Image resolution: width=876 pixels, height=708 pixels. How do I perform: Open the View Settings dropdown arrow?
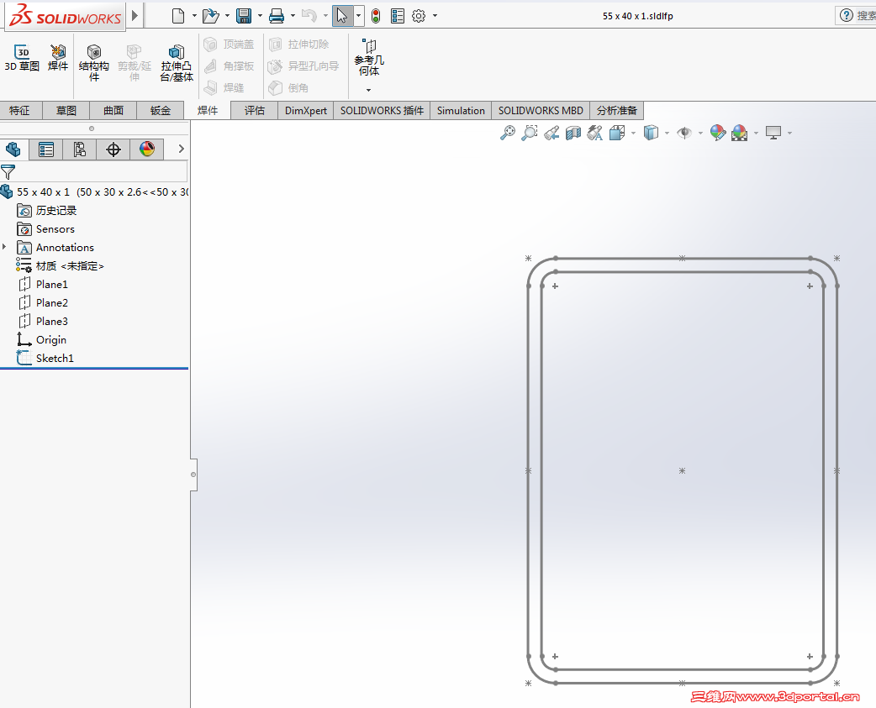[789, 133]
